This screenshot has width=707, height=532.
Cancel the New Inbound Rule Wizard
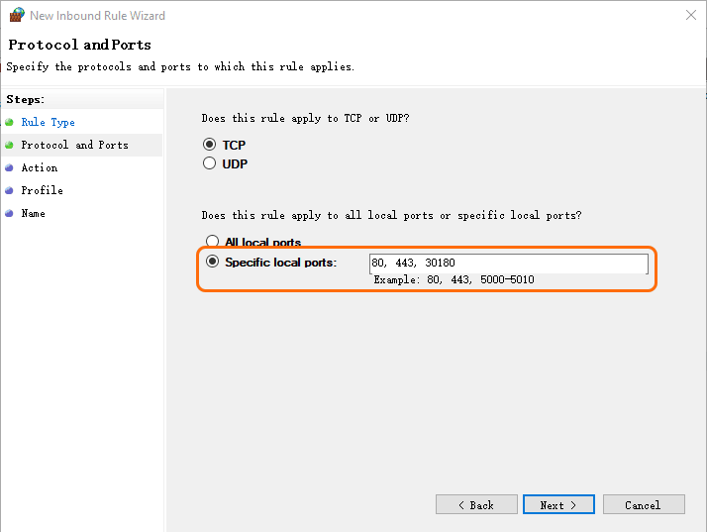tap(643, 505)
